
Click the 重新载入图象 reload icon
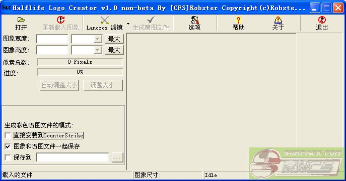point(60,20)
